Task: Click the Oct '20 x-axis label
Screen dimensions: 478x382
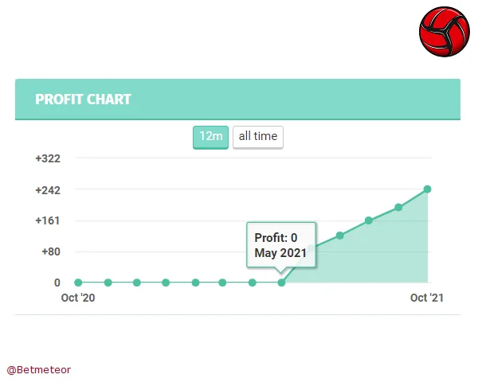Action: (x=78, y=298)
